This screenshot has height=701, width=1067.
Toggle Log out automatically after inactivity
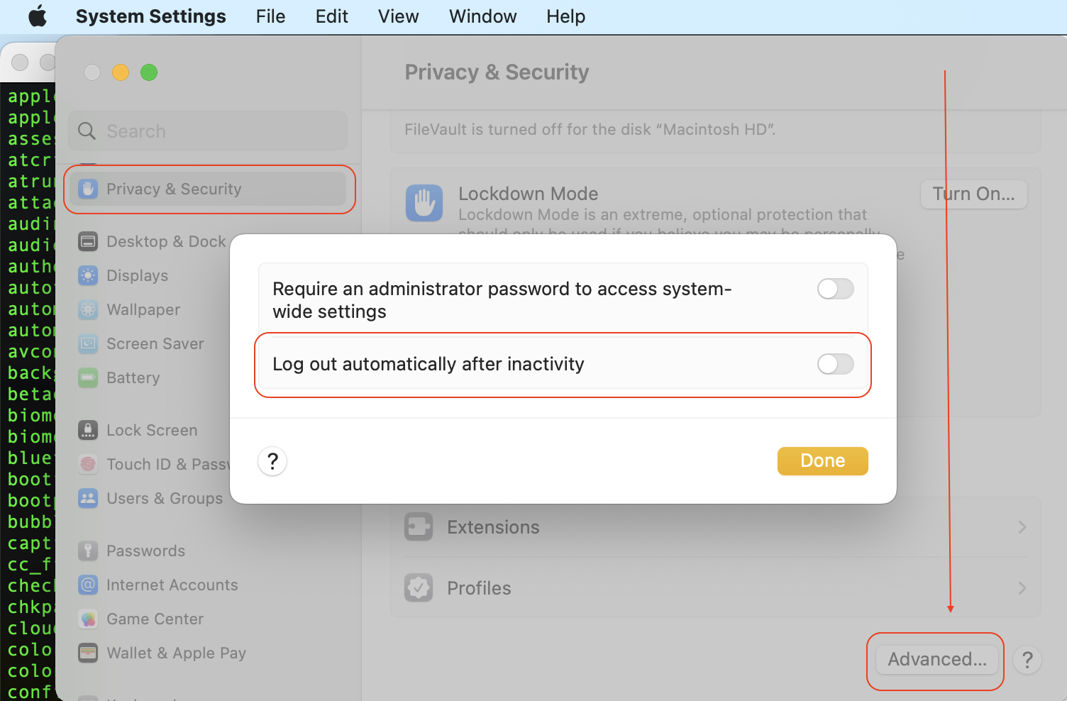pyautogui.click(x=835, y=364)
